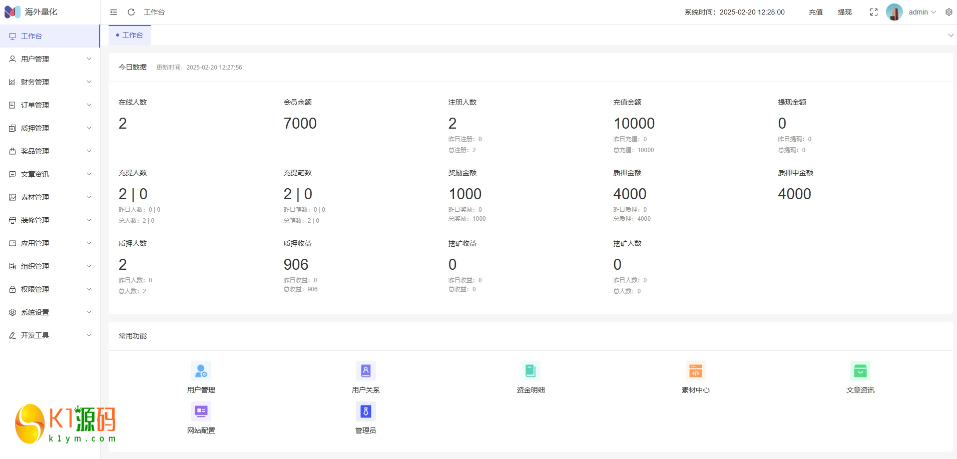Click the 充值金额 value 10000

click(634, 123)
